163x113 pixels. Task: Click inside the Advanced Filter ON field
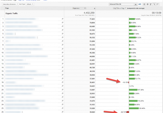coord(122,4)
